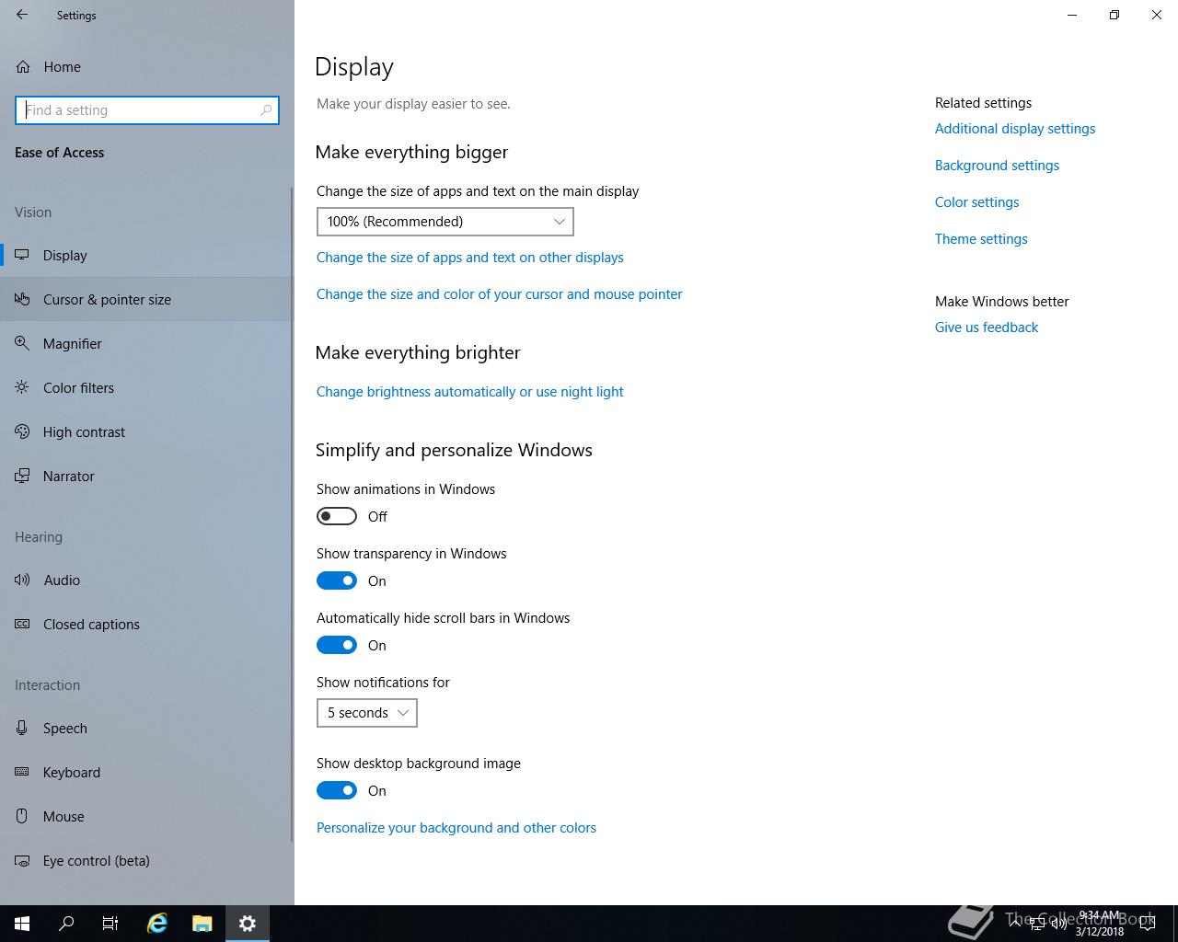Disable Show desktop background image
1178x942 pixels.
[337, 790]
